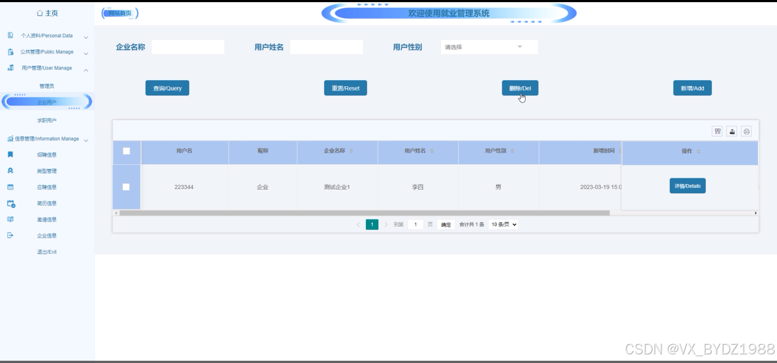Click the 查询/Query button
777x363 pixels.
click(x=167, y=88)
